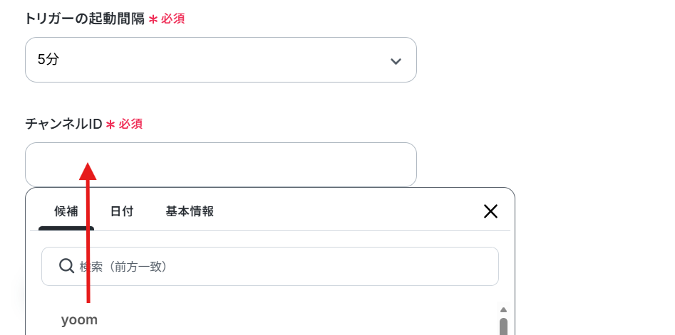675x335 pixels.
Task: Click the scrollbar up arrow
Action: click(503, 309)
